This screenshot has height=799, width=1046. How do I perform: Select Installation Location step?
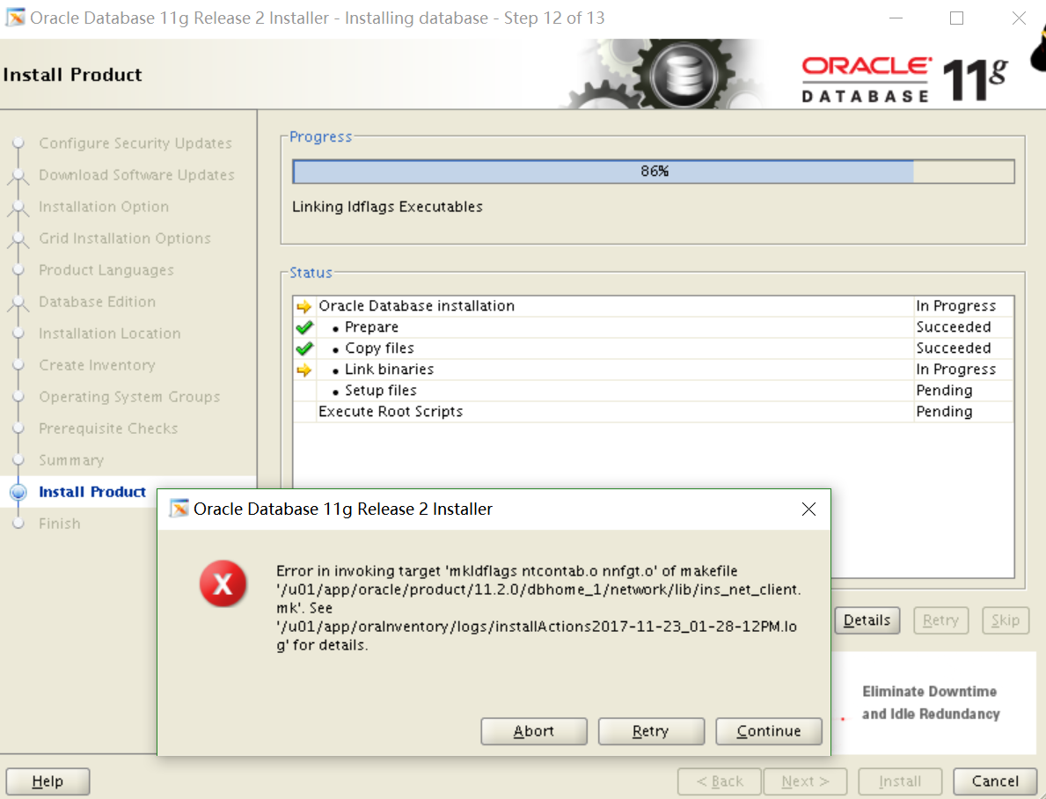tap(109, 334)
